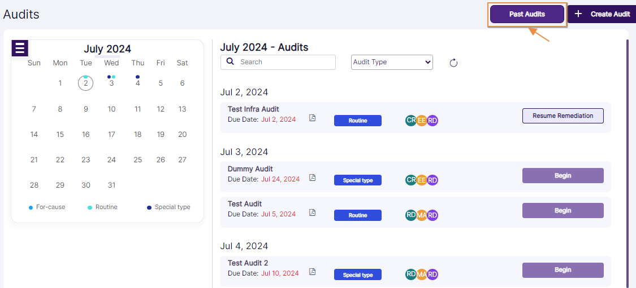This screenshot has height=288, width=636.
Task: Click the Test Audit 2 title
Action: click(248, 263)
